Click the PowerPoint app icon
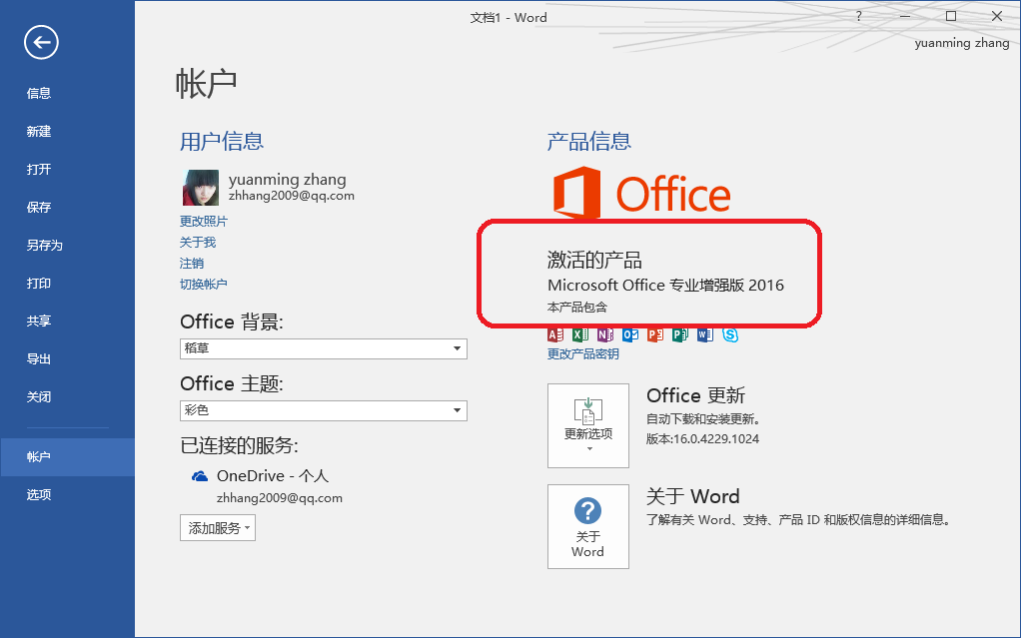 tap(655, 334)
